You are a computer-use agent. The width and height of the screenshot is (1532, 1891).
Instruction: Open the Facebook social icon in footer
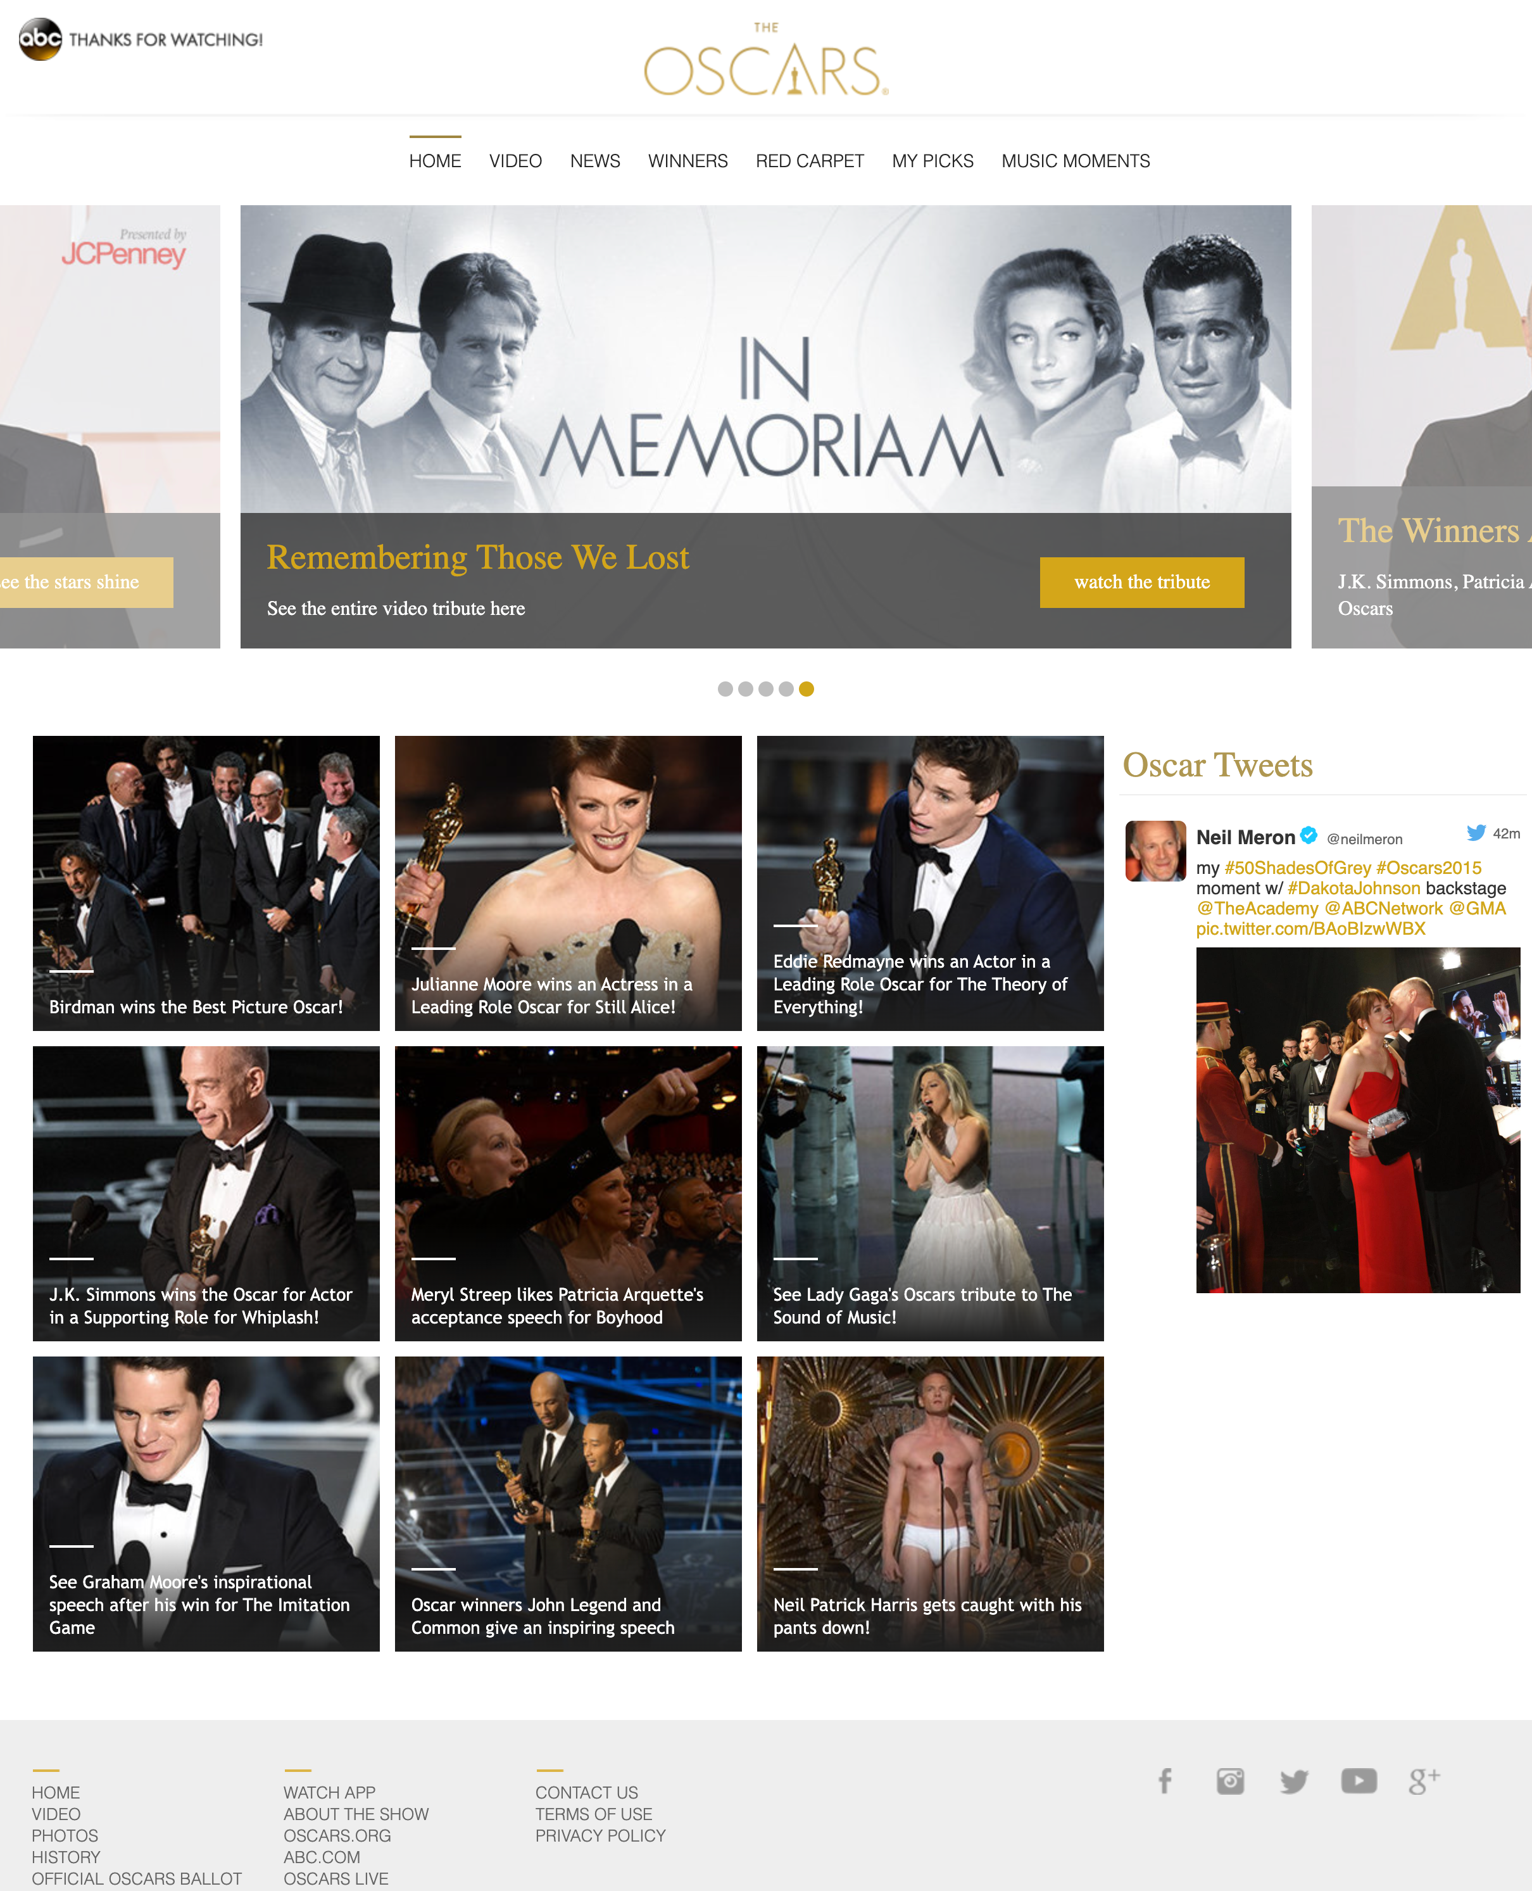[1165, 1781]
